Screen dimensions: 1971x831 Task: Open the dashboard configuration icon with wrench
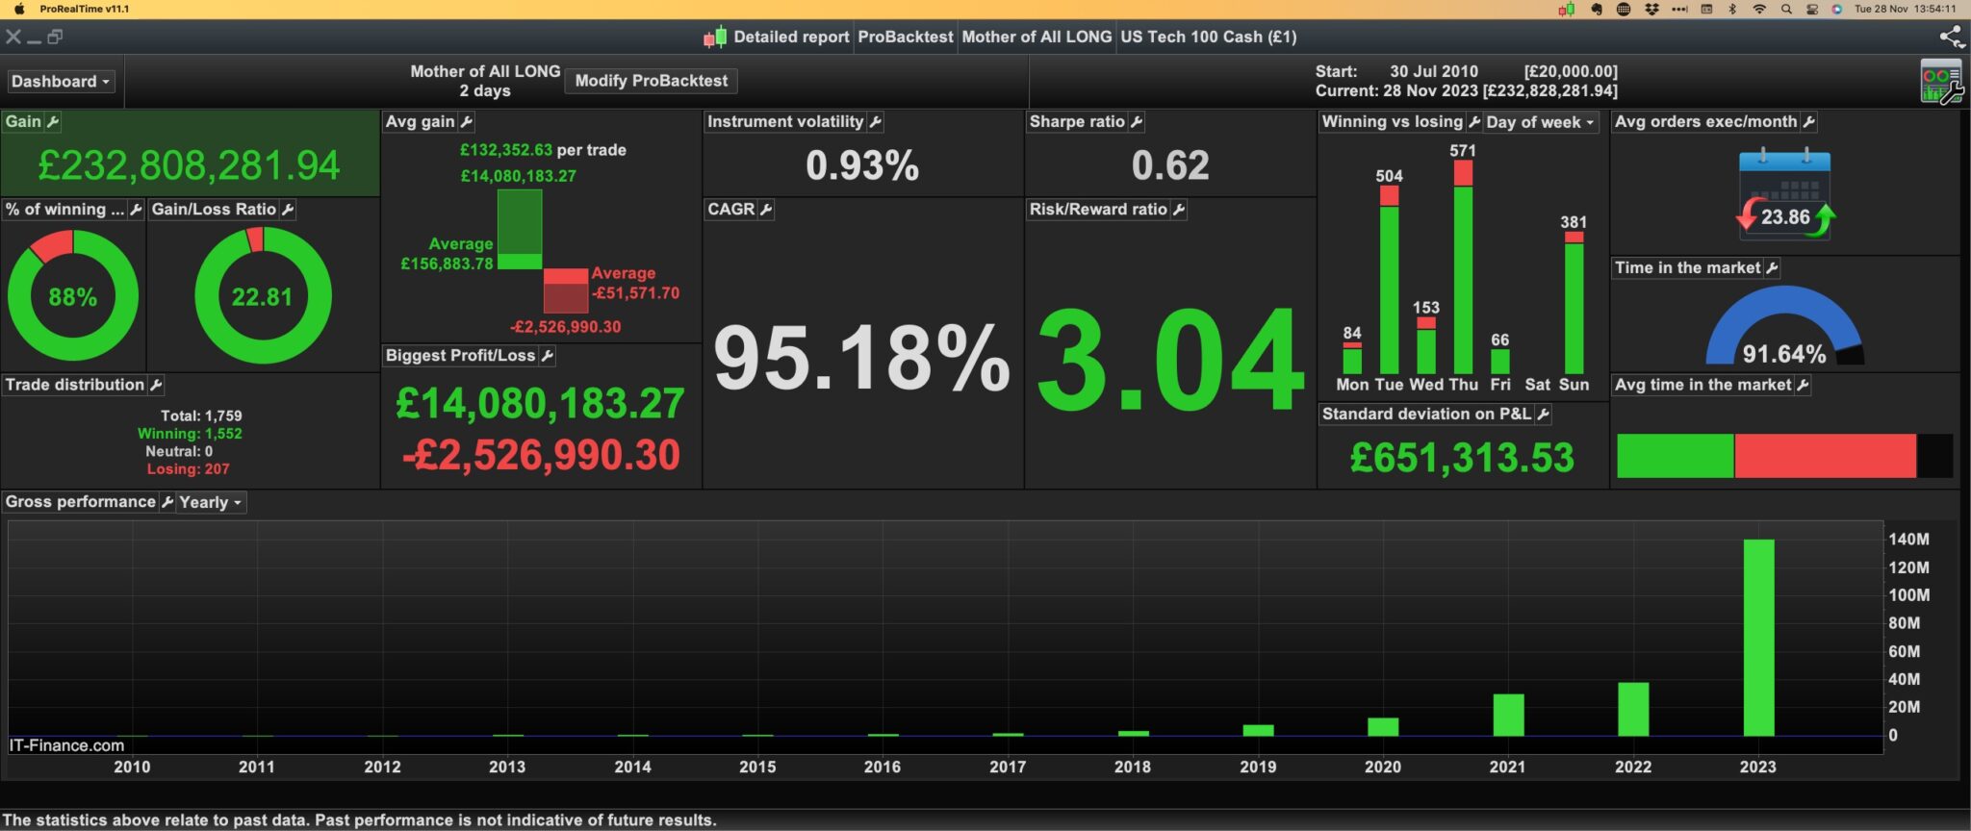[x=1940, y=82]
